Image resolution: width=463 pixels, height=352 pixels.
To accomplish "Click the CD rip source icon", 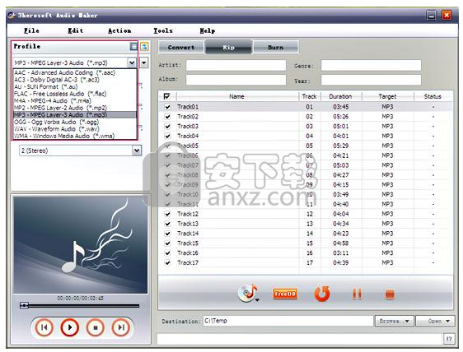I will point(248,293).
